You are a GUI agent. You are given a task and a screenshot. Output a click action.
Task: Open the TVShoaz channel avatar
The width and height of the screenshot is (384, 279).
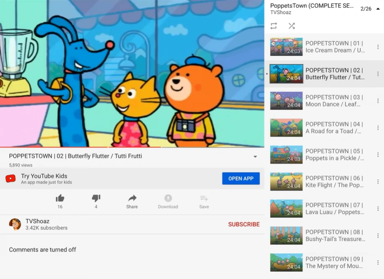tap(15, 224)
